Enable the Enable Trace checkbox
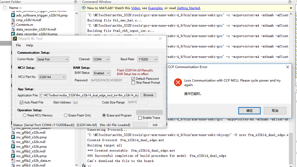The width and height of the screenshot is (297, 167). 140,118
